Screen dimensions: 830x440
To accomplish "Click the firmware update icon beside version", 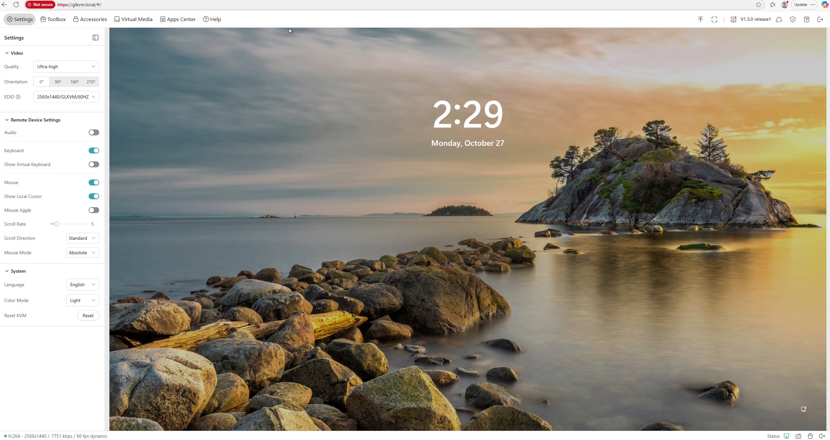I will (733, 19).
